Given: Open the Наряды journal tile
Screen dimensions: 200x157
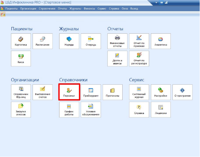Looking at the screenshot, I should (x=69, y=41).
